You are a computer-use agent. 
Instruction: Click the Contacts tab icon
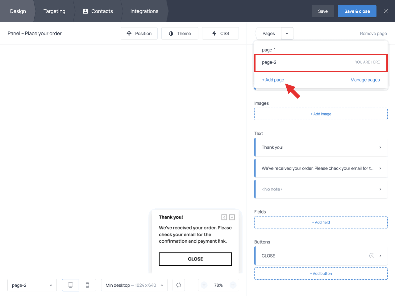click(x=85, y=11)
